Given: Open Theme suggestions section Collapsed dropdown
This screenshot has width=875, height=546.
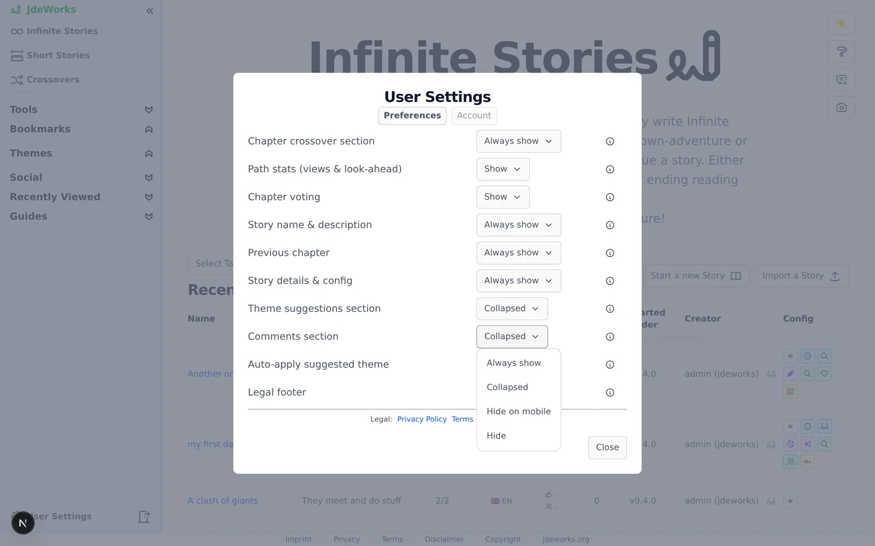Looking at the screenshot, I should pos(512,309).
